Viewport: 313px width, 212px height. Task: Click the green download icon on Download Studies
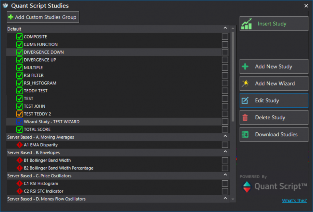(245, 135)
